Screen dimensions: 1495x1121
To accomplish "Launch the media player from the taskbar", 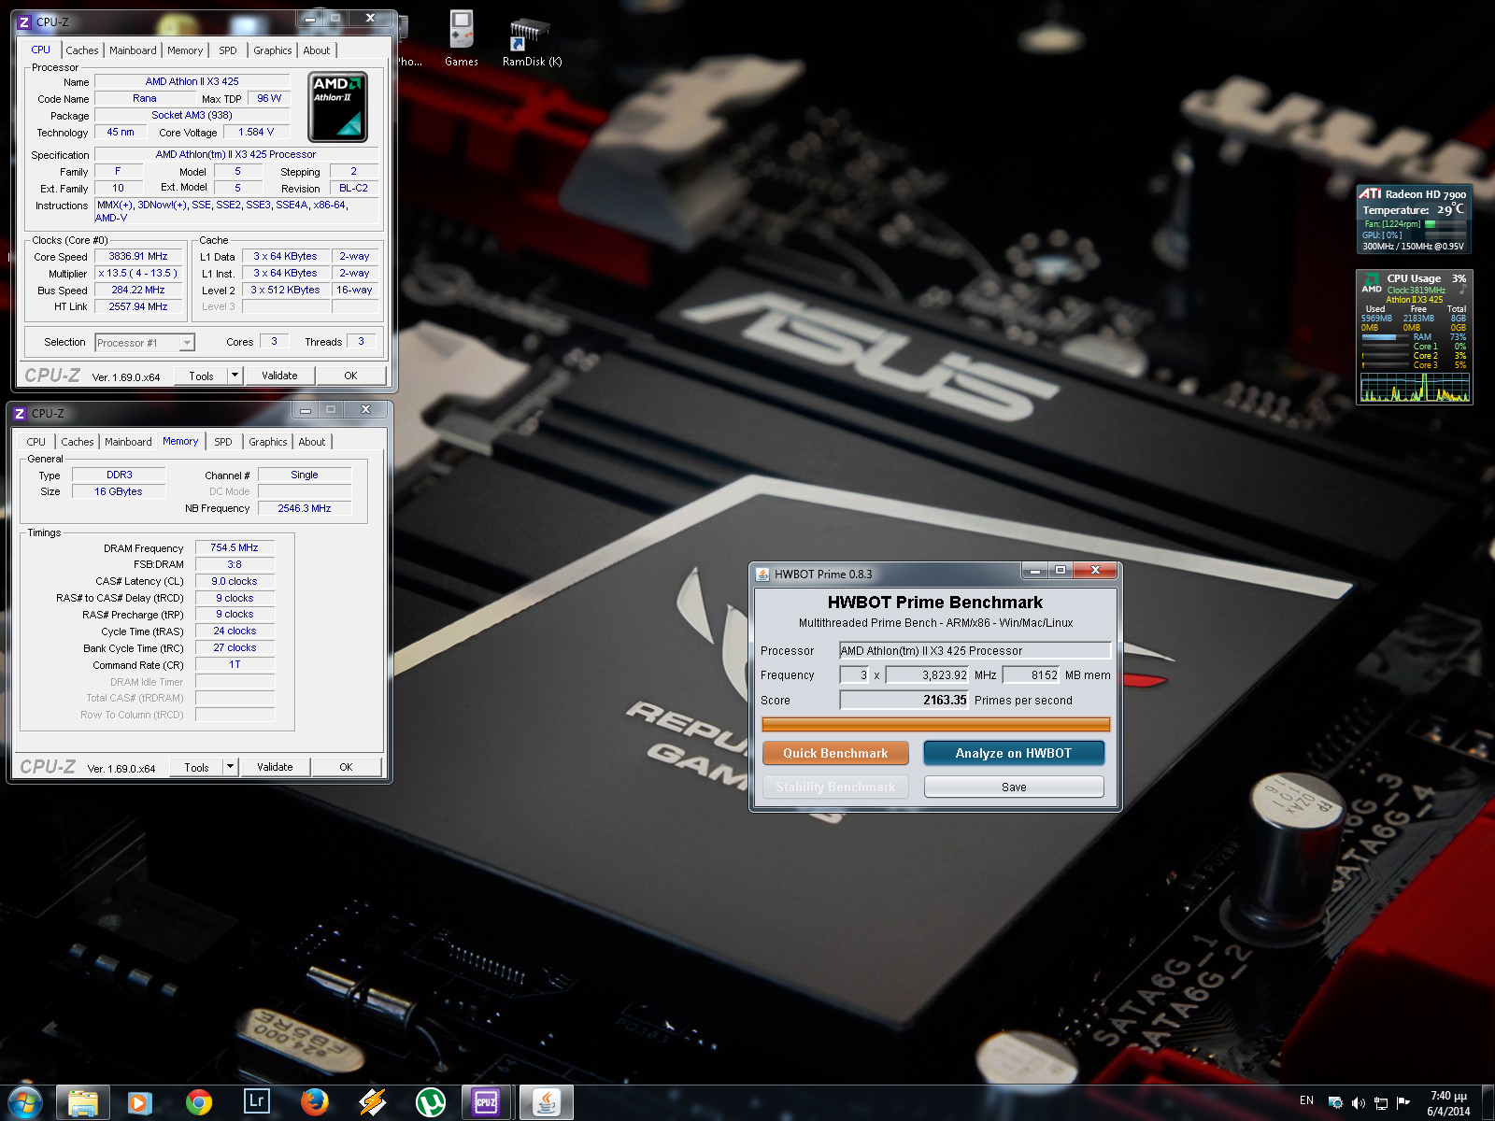I will tap(140, 1103).
